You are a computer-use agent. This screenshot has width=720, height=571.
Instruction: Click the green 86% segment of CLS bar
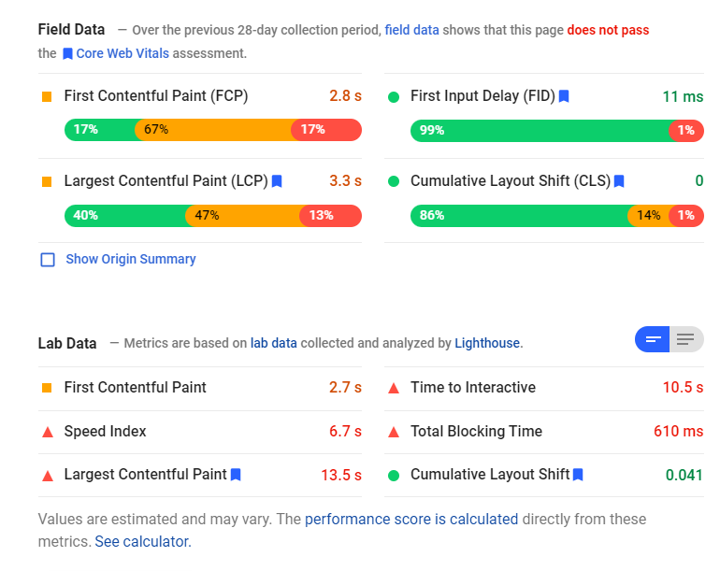pyautogui.click(x=519, y=216)
